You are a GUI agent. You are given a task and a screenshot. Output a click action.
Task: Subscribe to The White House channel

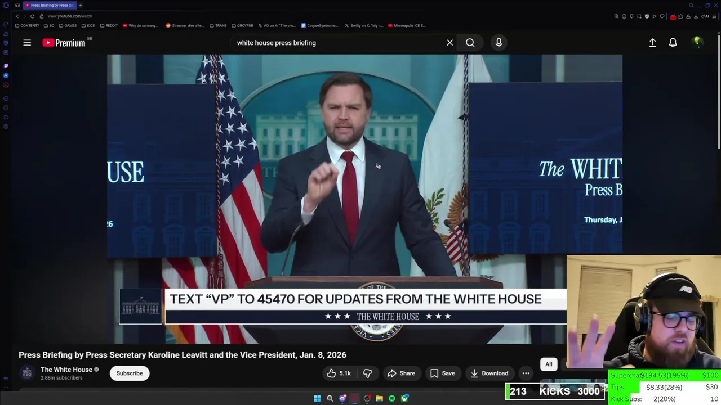[x=130, y=373]
